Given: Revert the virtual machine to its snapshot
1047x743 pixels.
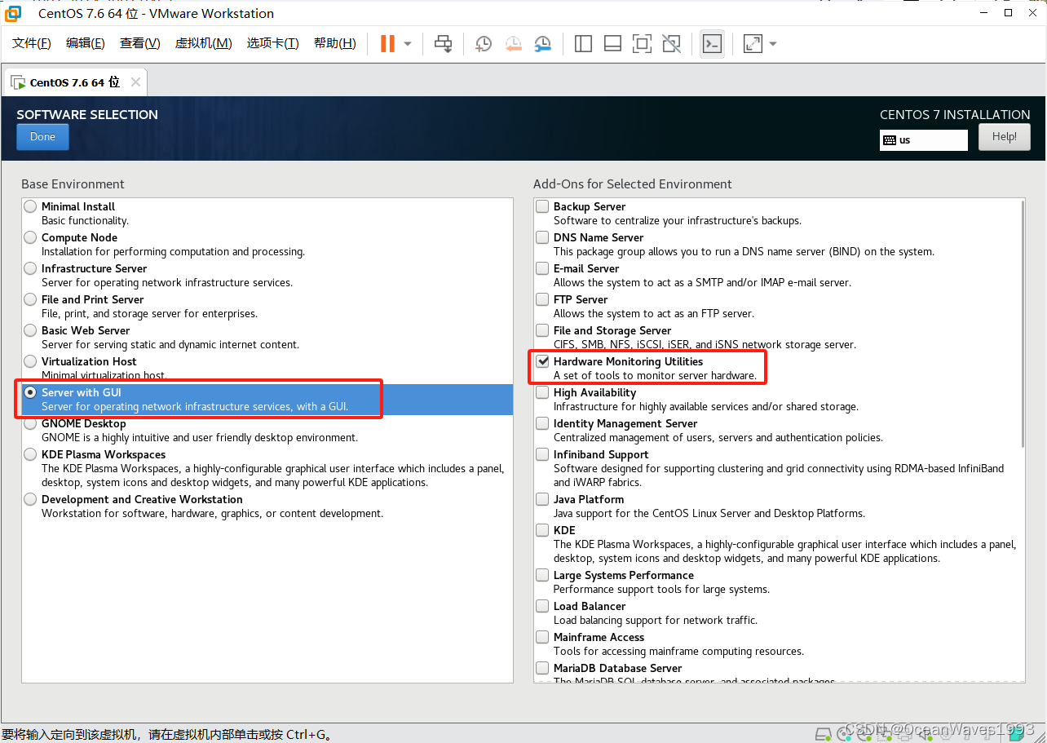Looking at the screenshot, I should click(x=513, y=43).
